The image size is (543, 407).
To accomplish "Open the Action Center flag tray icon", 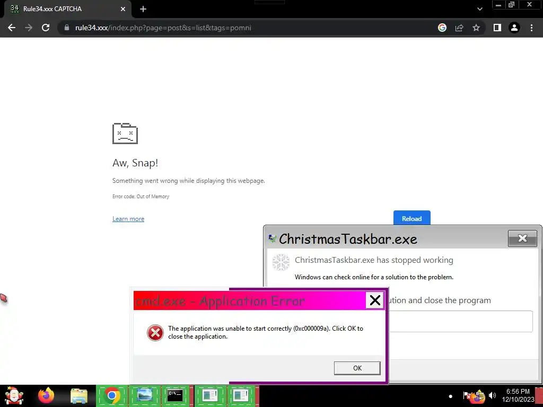I will (x=467, y=395).
